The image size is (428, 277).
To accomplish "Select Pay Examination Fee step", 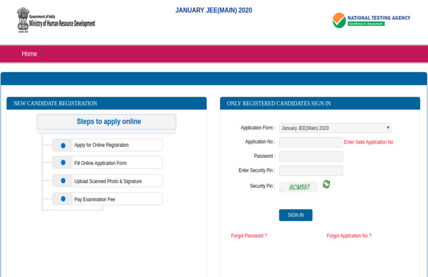I will 108,199.
